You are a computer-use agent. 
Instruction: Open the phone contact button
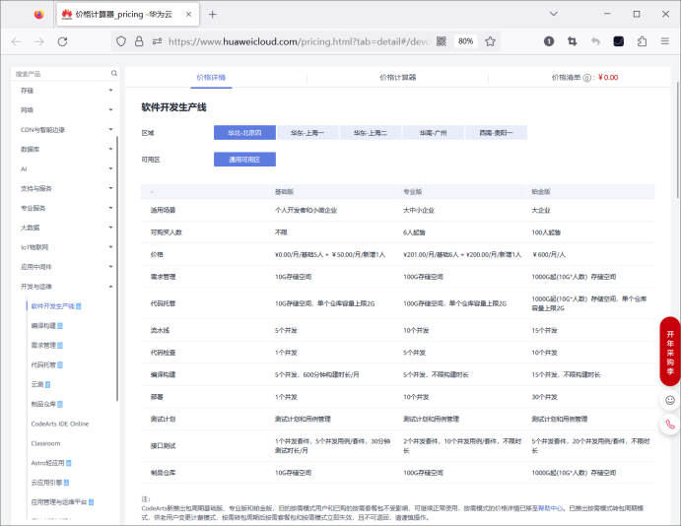pos(670,425)
